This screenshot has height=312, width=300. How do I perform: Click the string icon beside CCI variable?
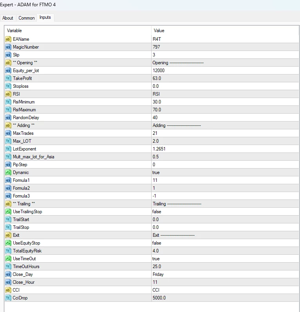(x=8, y=290)
